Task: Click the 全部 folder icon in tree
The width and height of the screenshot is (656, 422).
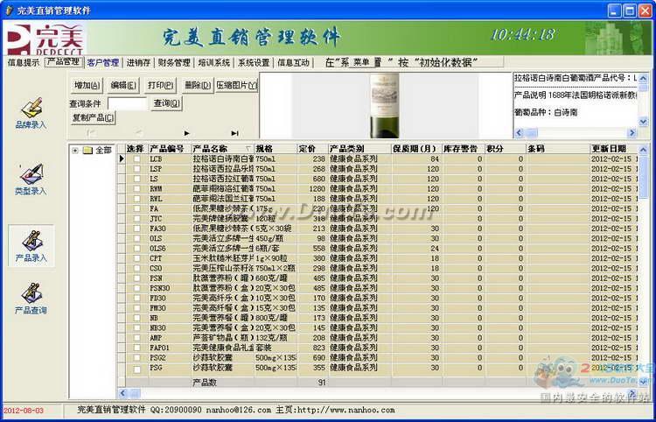Action: [x=87, y=151]
